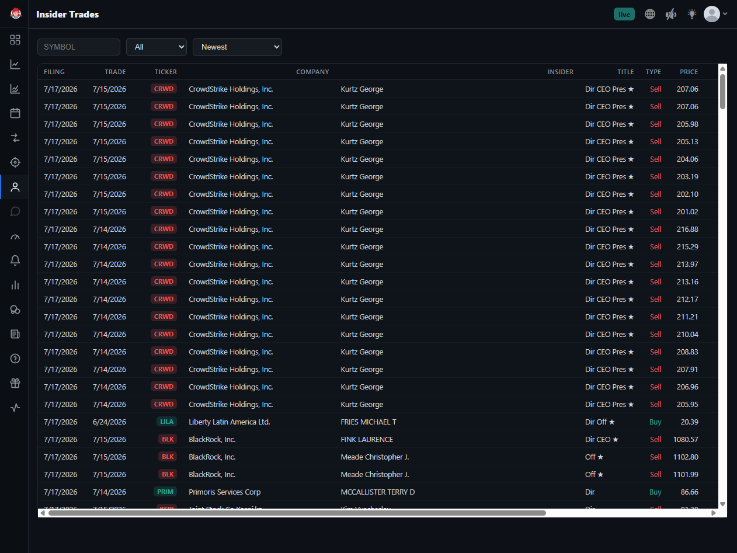Click the vertical scrollbar thumb
This screenshot has height=553, width=737.
coord(722,92)
